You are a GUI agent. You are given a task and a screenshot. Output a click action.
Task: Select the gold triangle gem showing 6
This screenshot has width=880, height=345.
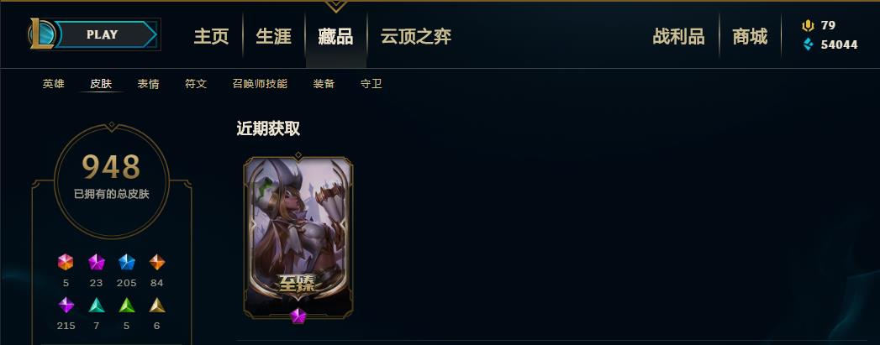(156, 306)
